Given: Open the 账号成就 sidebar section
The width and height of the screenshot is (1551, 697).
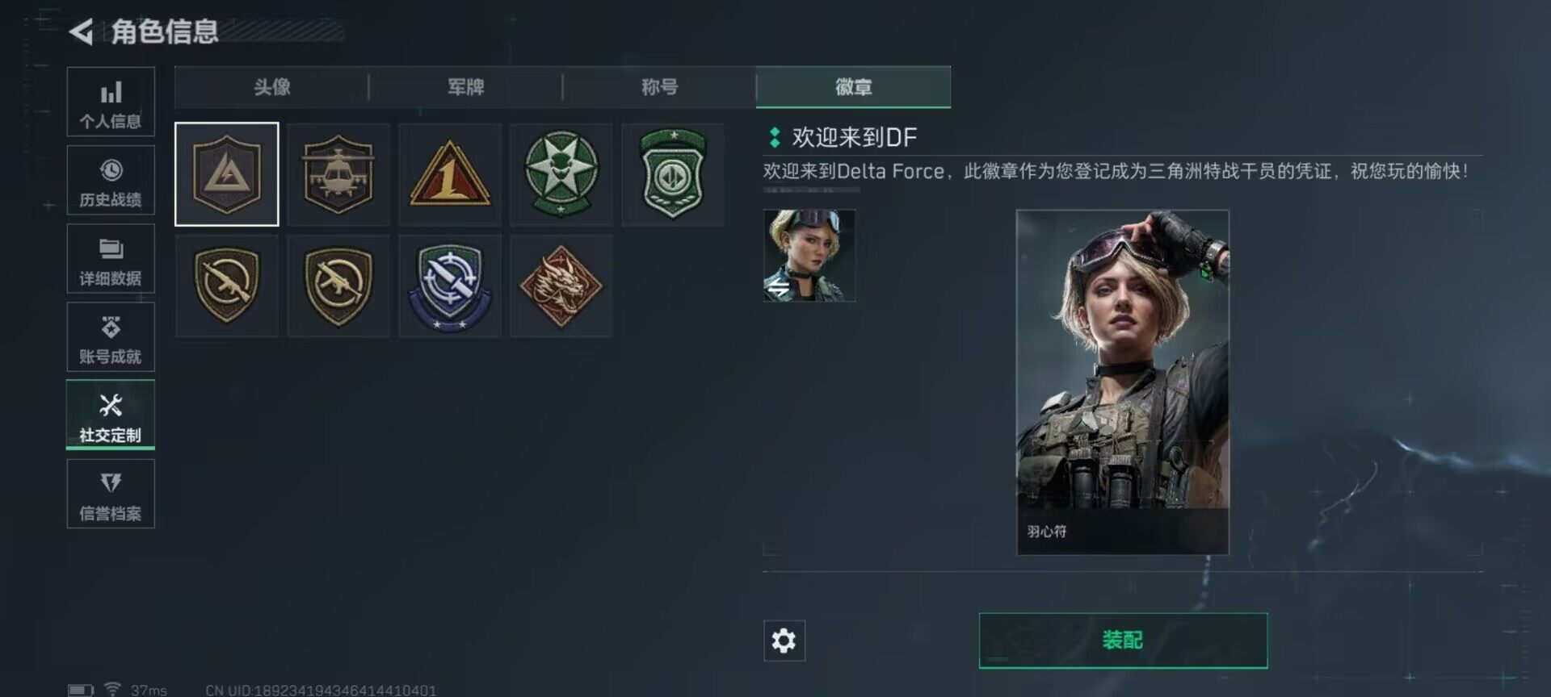Looking at the screenshot, I should pyautogui.click(x=111, y=336).
